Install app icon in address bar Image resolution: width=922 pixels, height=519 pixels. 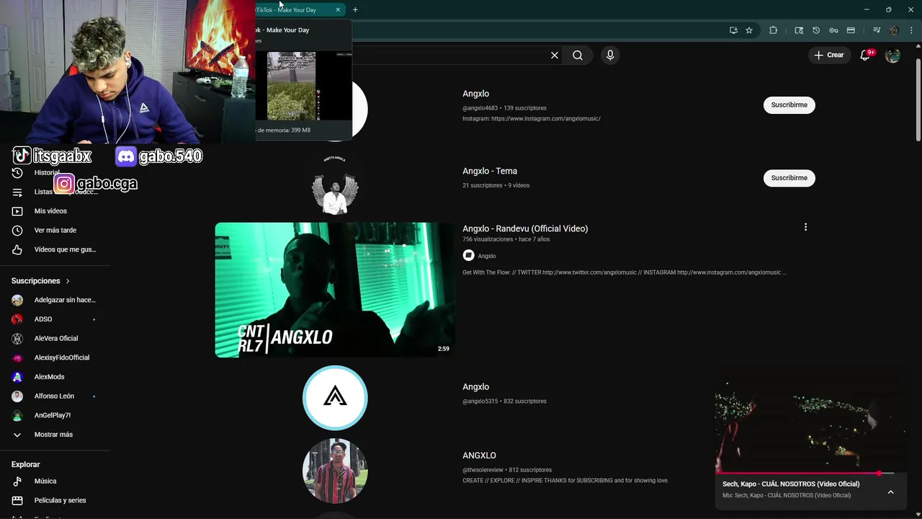(x=733, y=30)
